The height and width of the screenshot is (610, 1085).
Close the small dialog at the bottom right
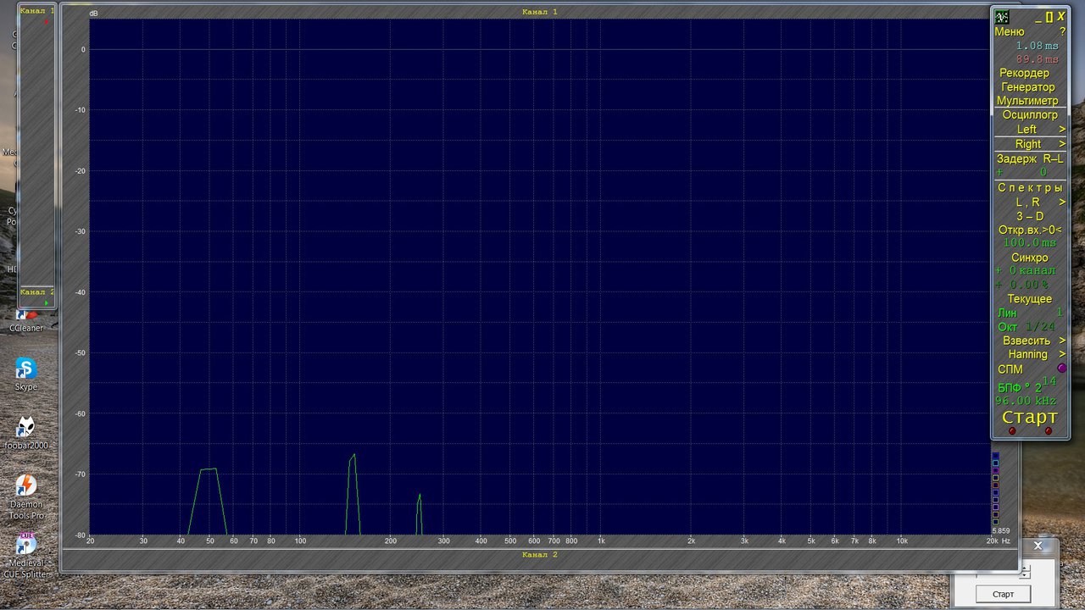[1038, 546]
